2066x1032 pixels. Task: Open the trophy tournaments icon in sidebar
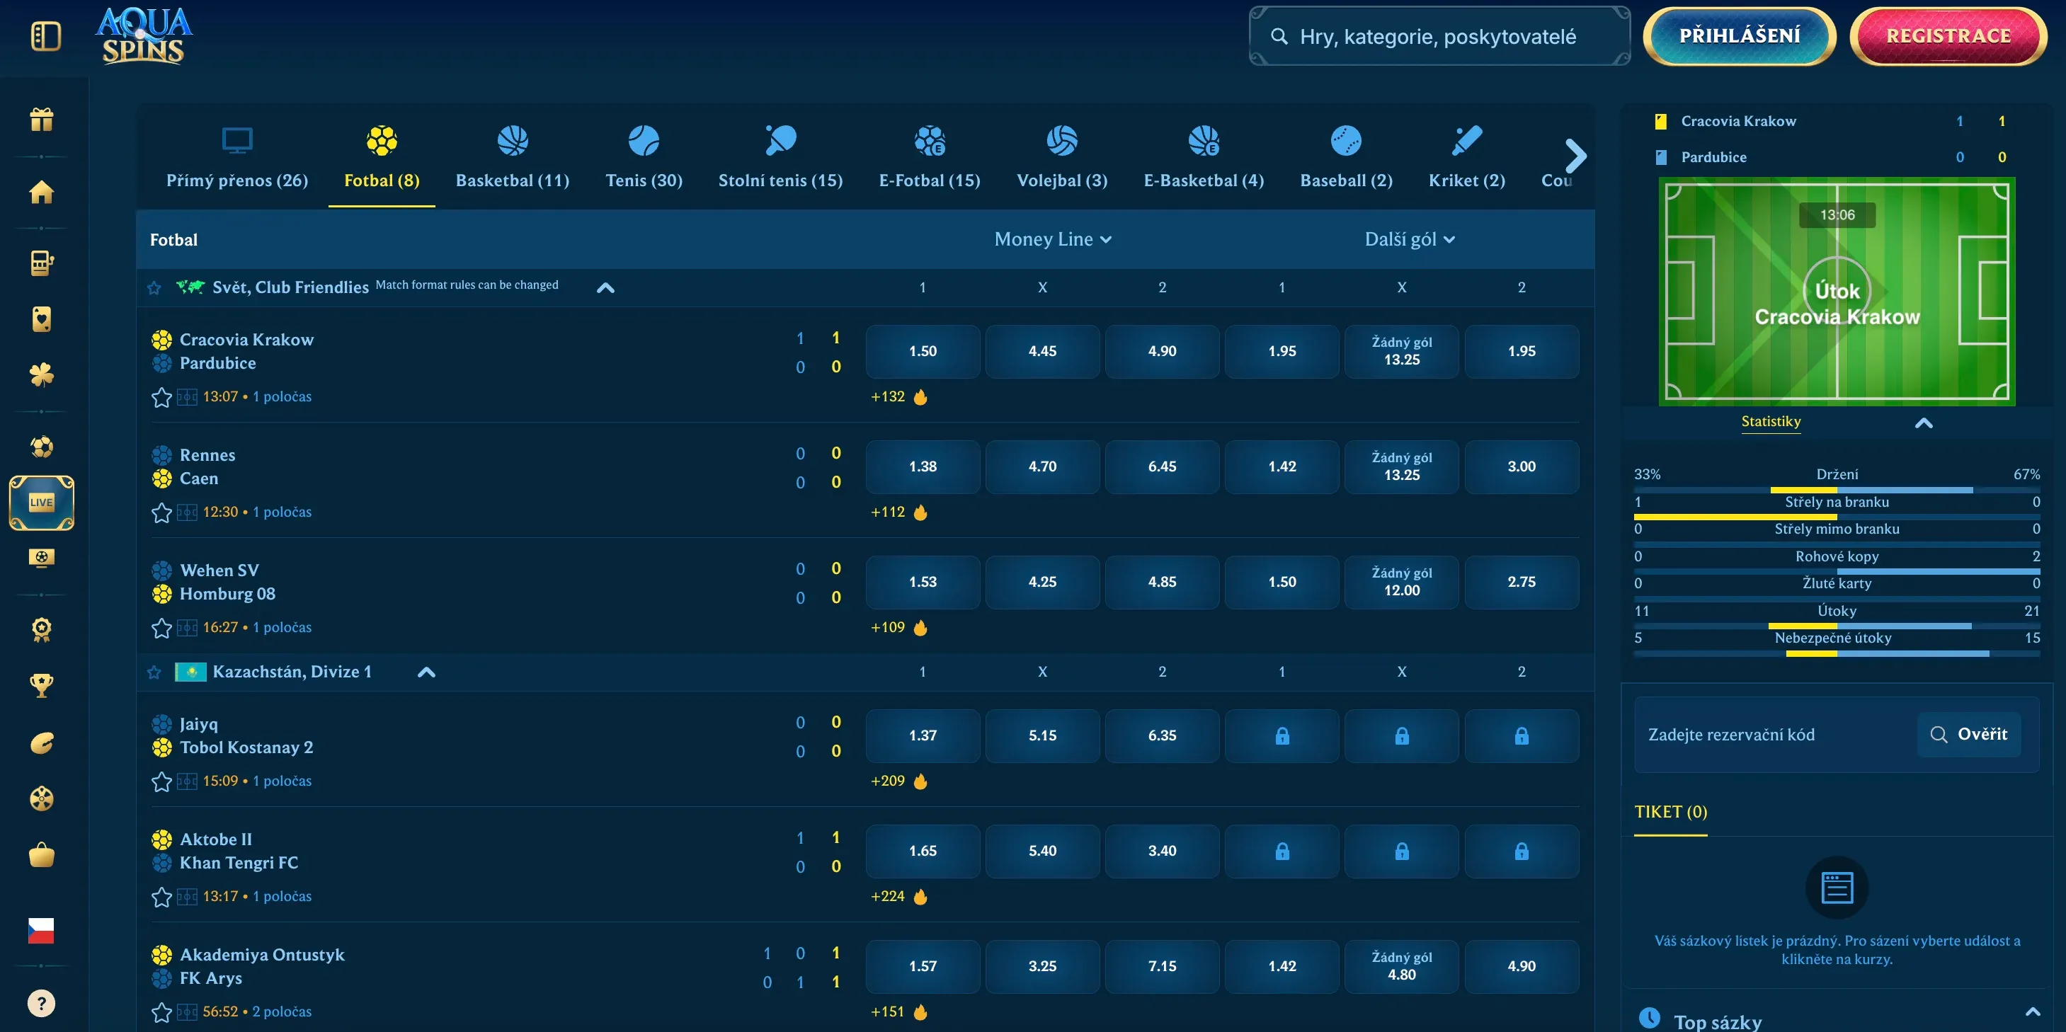click(42, 686)
